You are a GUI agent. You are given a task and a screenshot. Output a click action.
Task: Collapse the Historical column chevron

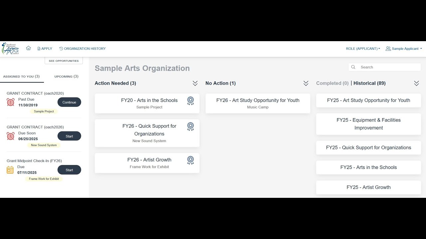click(x=416, y=83)
